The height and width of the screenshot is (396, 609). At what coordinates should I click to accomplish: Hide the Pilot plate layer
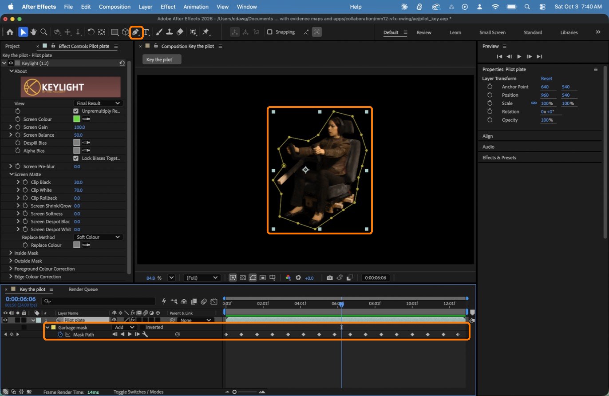click(x=5, y=320)
